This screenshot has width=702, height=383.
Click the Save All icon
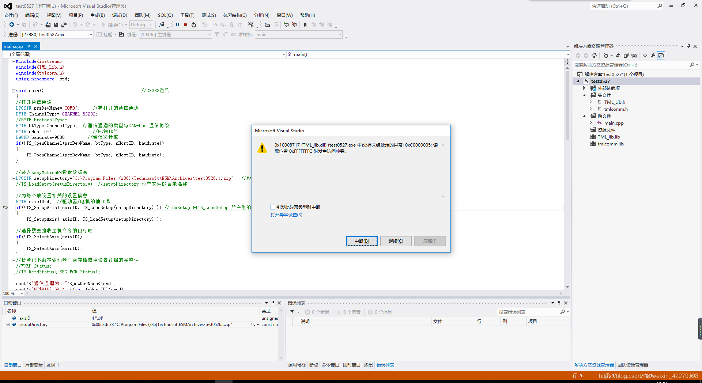64,25
